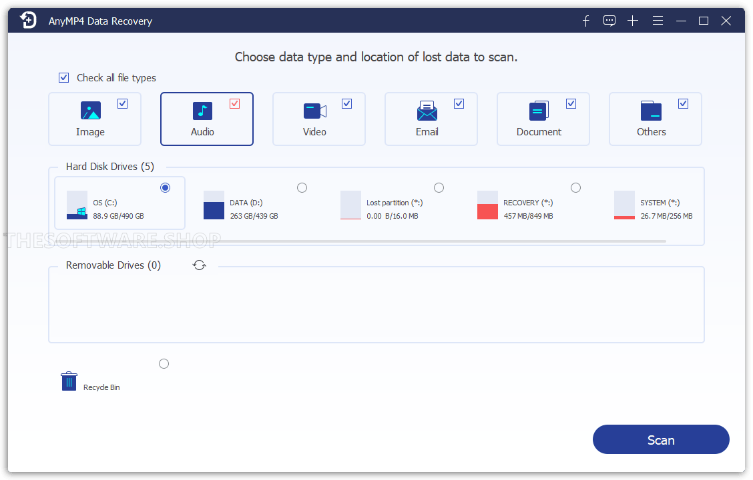Click the Email envelope icon
This screenshot has height=480, width=753.
tap(427, 111)
